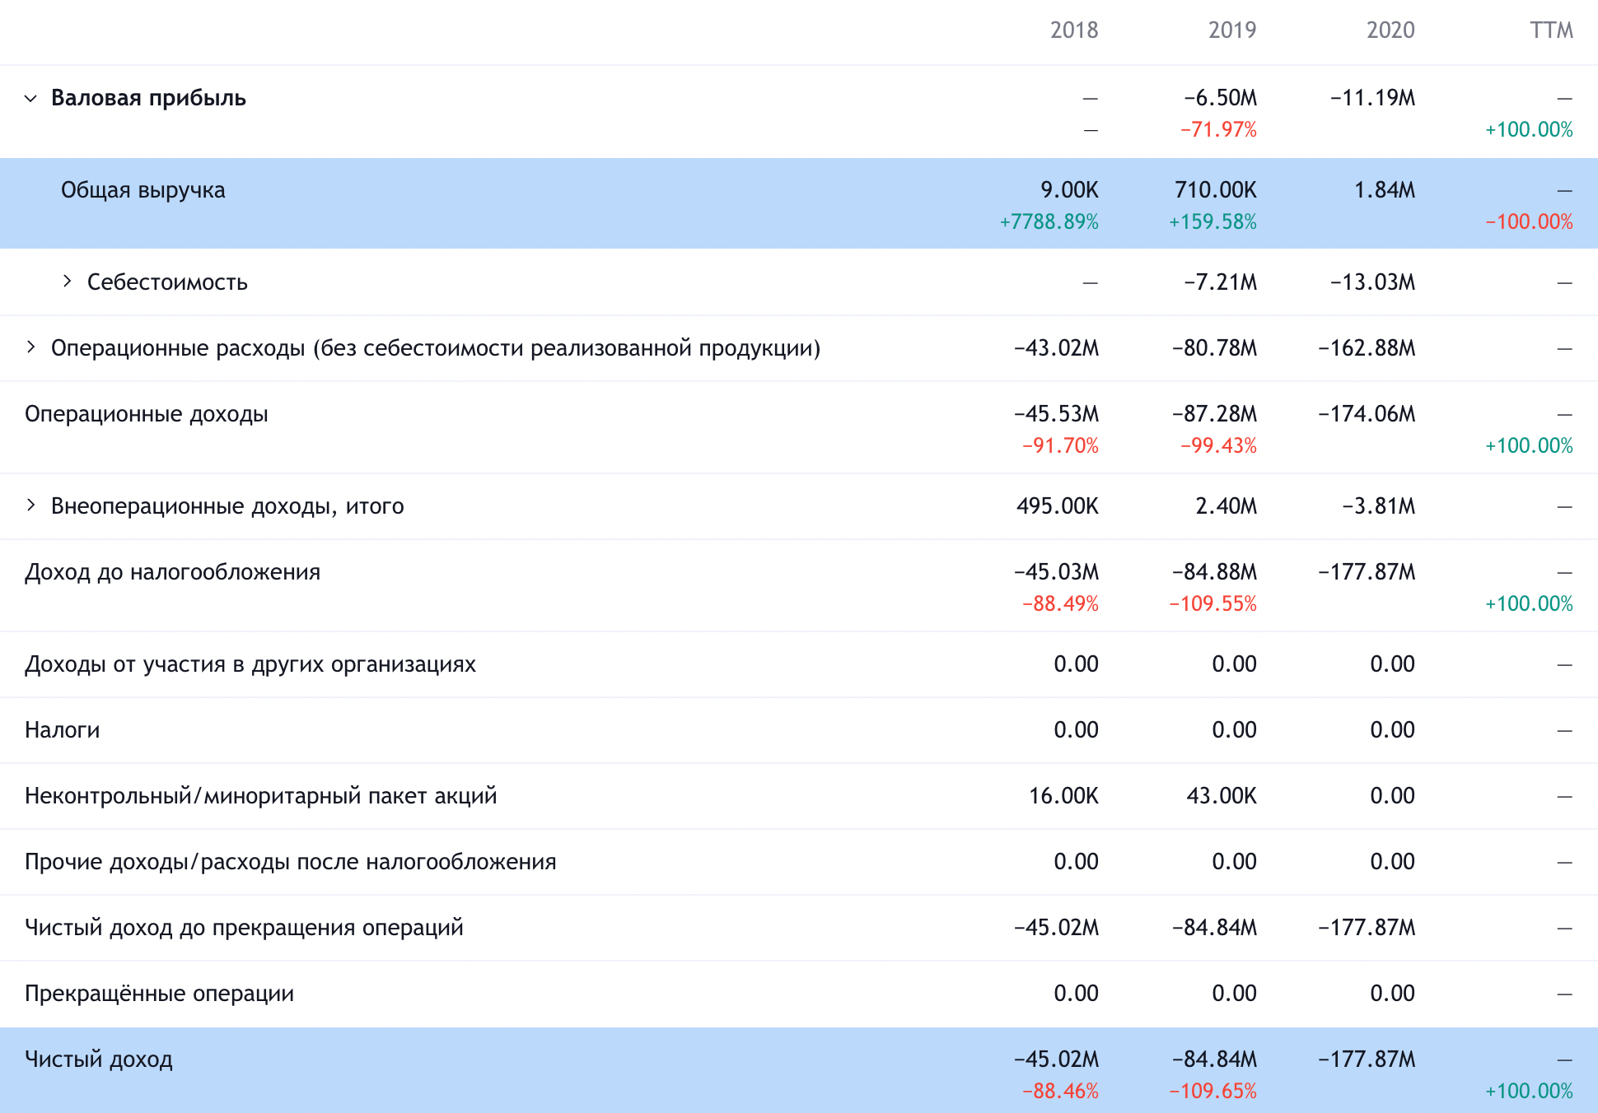Click the −11.19M gross profit value
Viewport: 1598px width, 1113px height.
point(1373,98)
